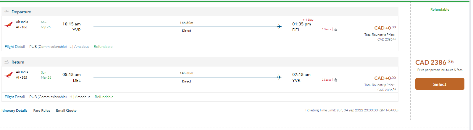Expand Flight Detail for the return flight
The width and height of the screenshot is (473, 130).
(15, 97)
